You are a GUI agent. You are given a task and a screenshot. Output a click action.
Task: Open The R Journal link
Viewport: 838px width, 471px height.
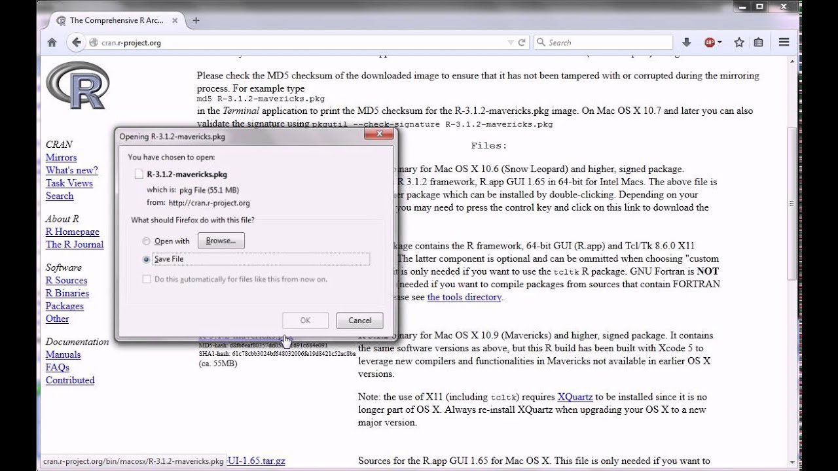click(x=75, y=245)
